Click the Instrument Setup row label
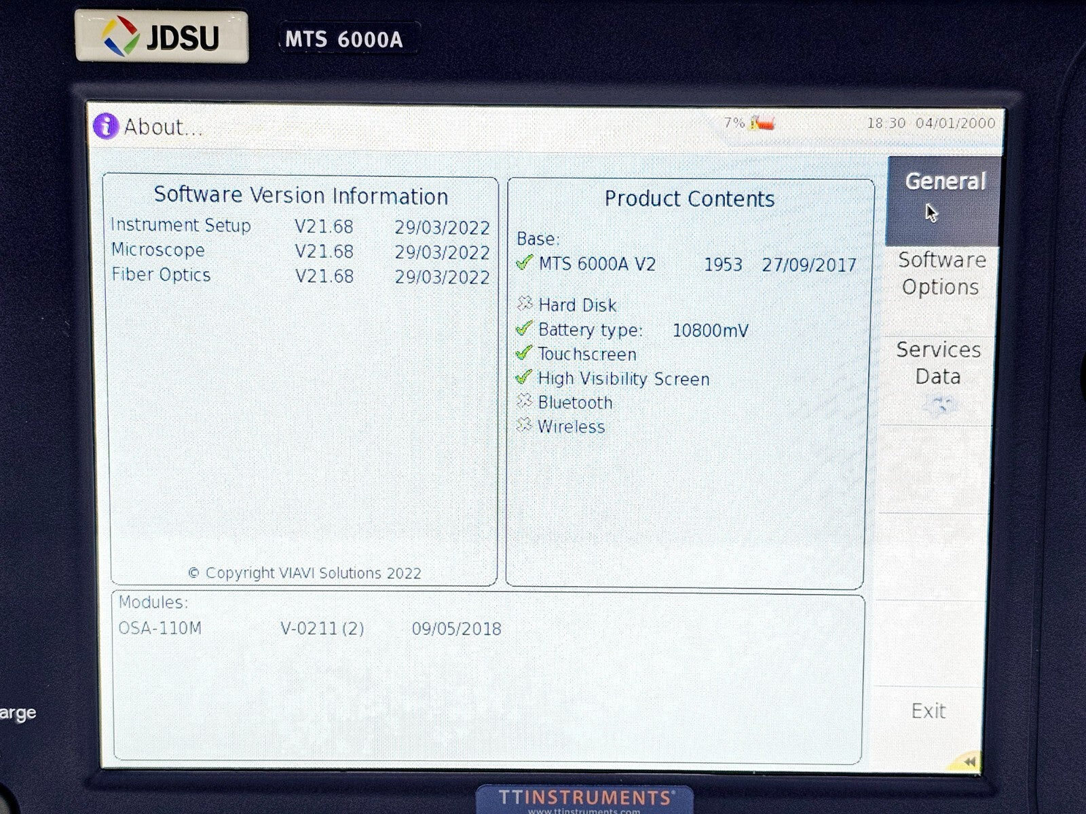Image resolution: width=1086 pixels, height=814 pixels. point(181,225)
